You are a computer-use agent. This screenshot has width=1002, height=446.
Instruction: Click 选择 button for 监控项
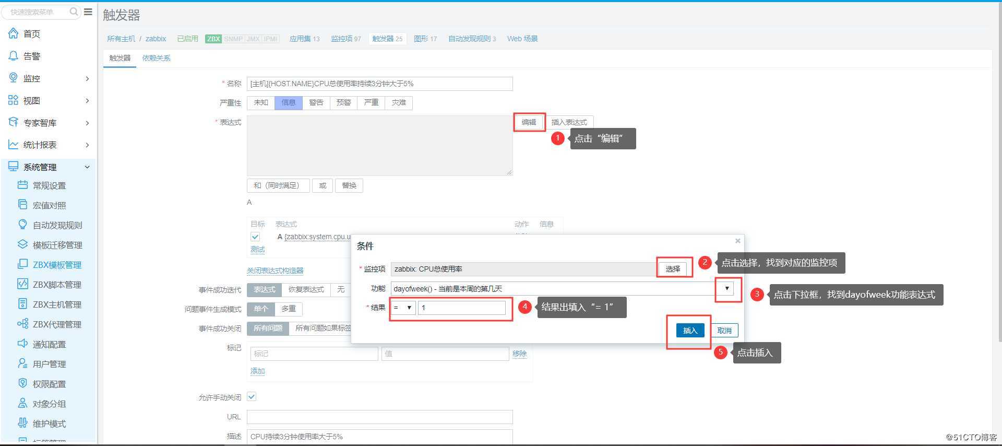tap(673, 269)
